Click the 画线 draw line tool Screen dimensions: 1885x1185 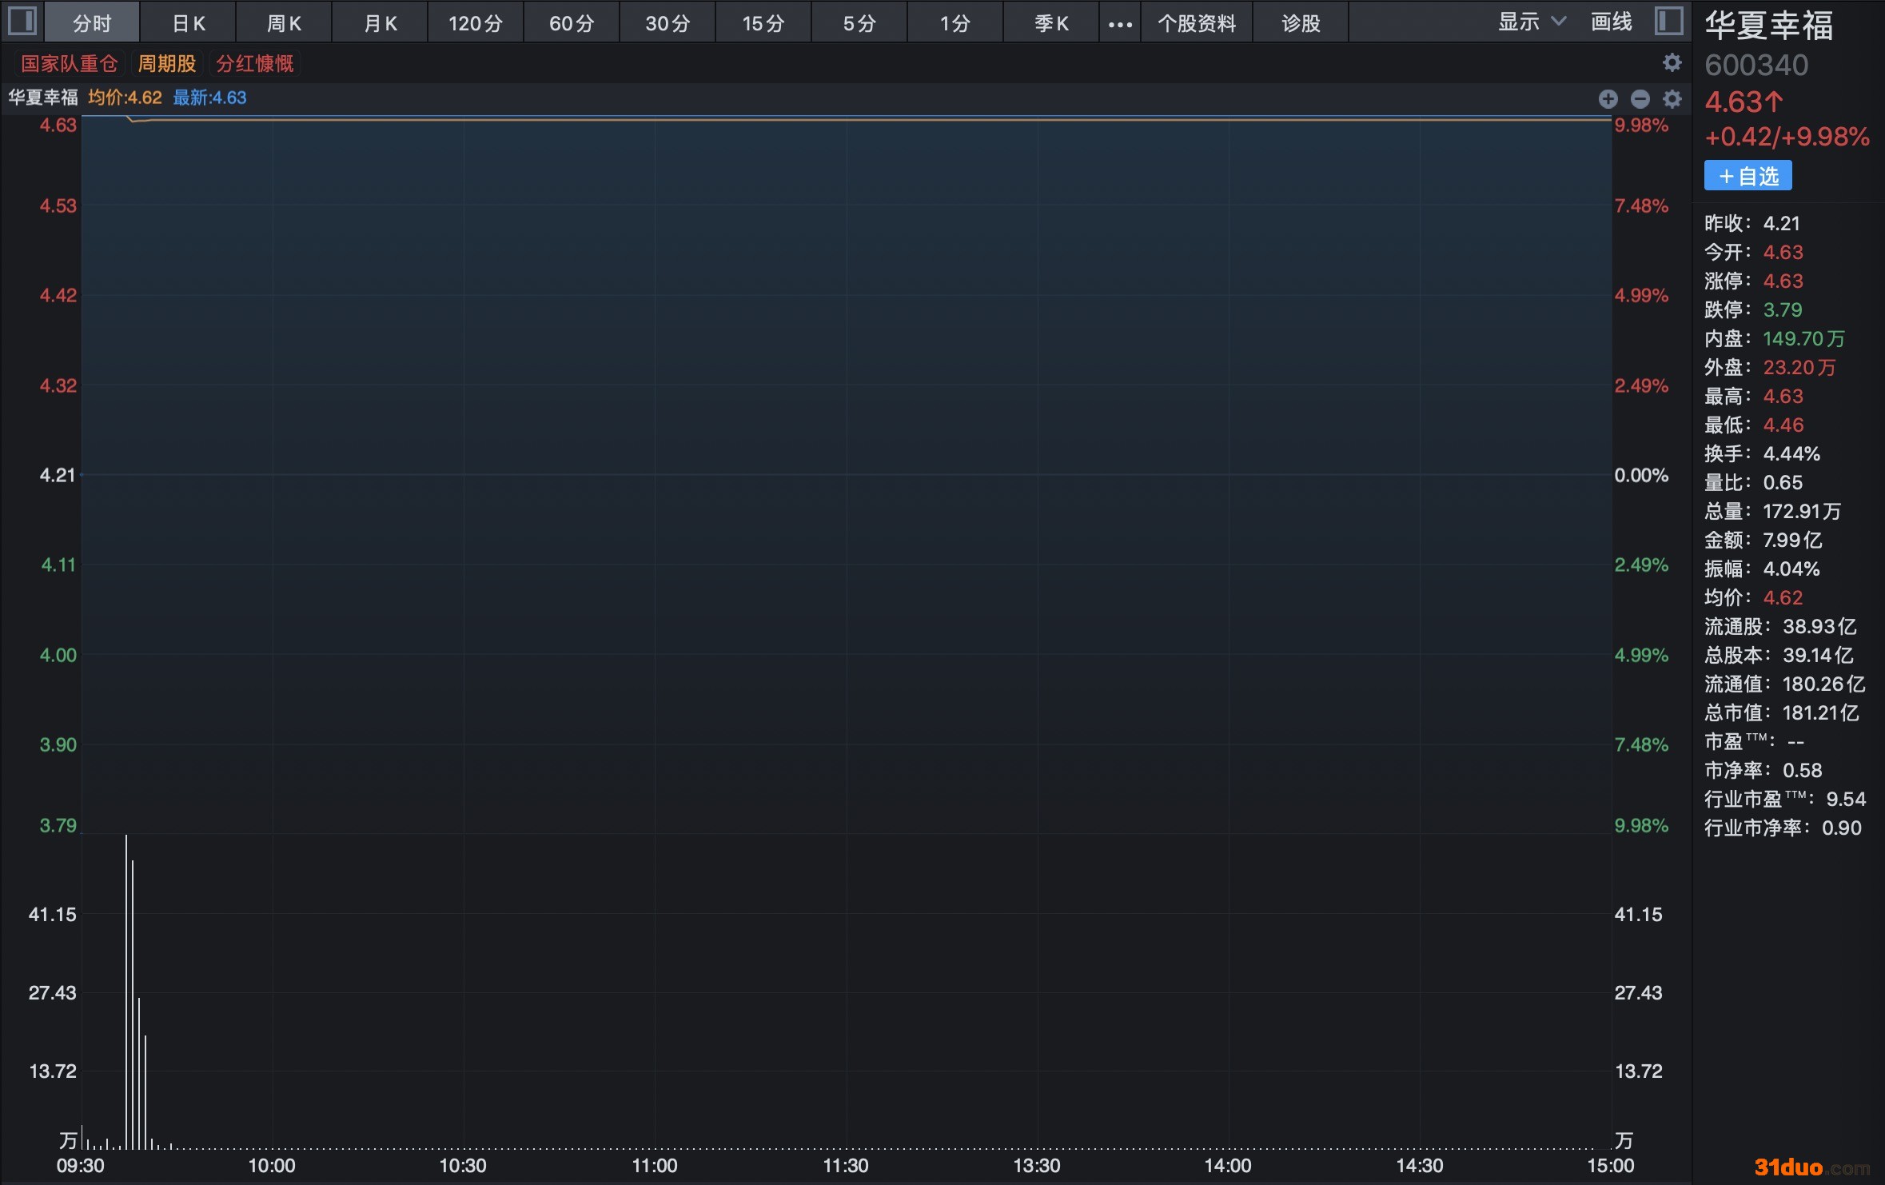pos(1611,22)
